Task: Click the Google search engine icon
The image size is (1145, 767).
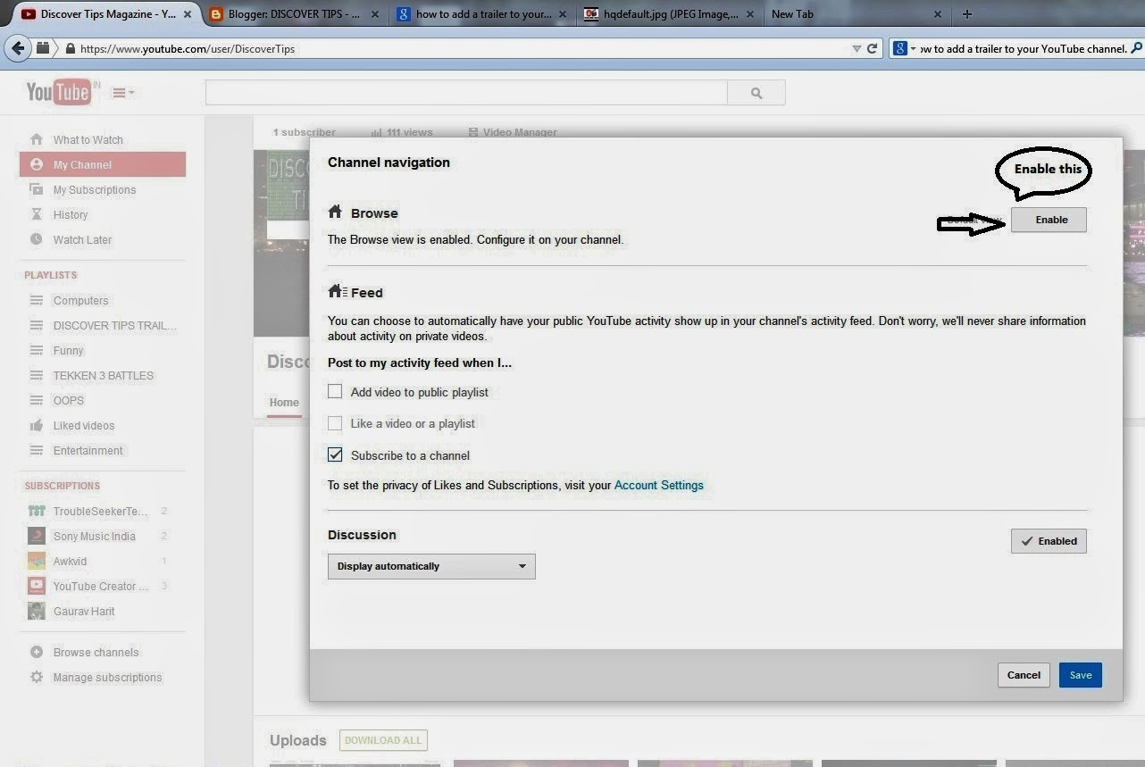Action: 900,49
